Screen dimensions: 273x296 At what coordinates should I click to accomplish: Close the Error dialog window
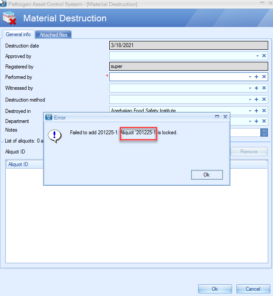coord(225,117)
